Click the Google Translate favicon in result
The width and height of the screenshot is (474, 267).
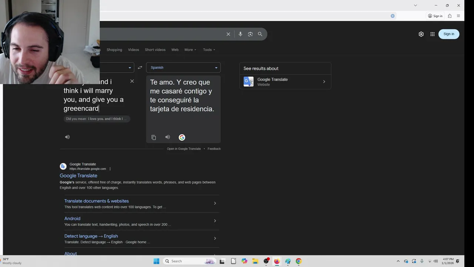click(63, 166)
